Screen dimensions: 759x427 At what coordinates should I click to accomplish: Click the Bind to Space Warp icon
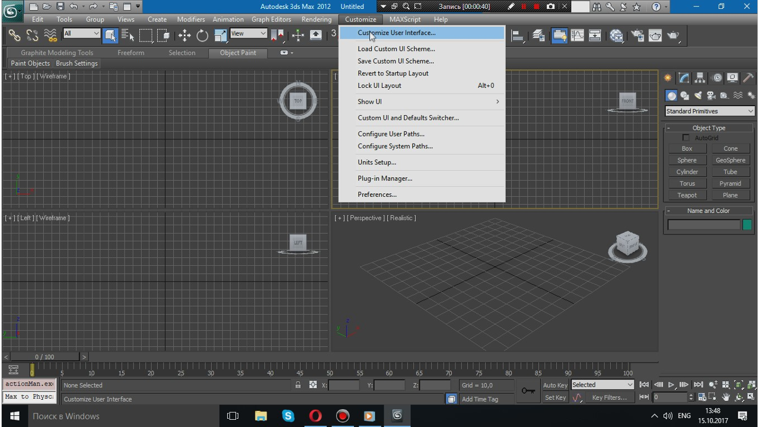coord(50,36)
